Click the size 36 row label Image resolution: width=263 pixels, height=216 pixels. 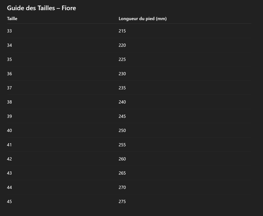(x=9, y=74)
